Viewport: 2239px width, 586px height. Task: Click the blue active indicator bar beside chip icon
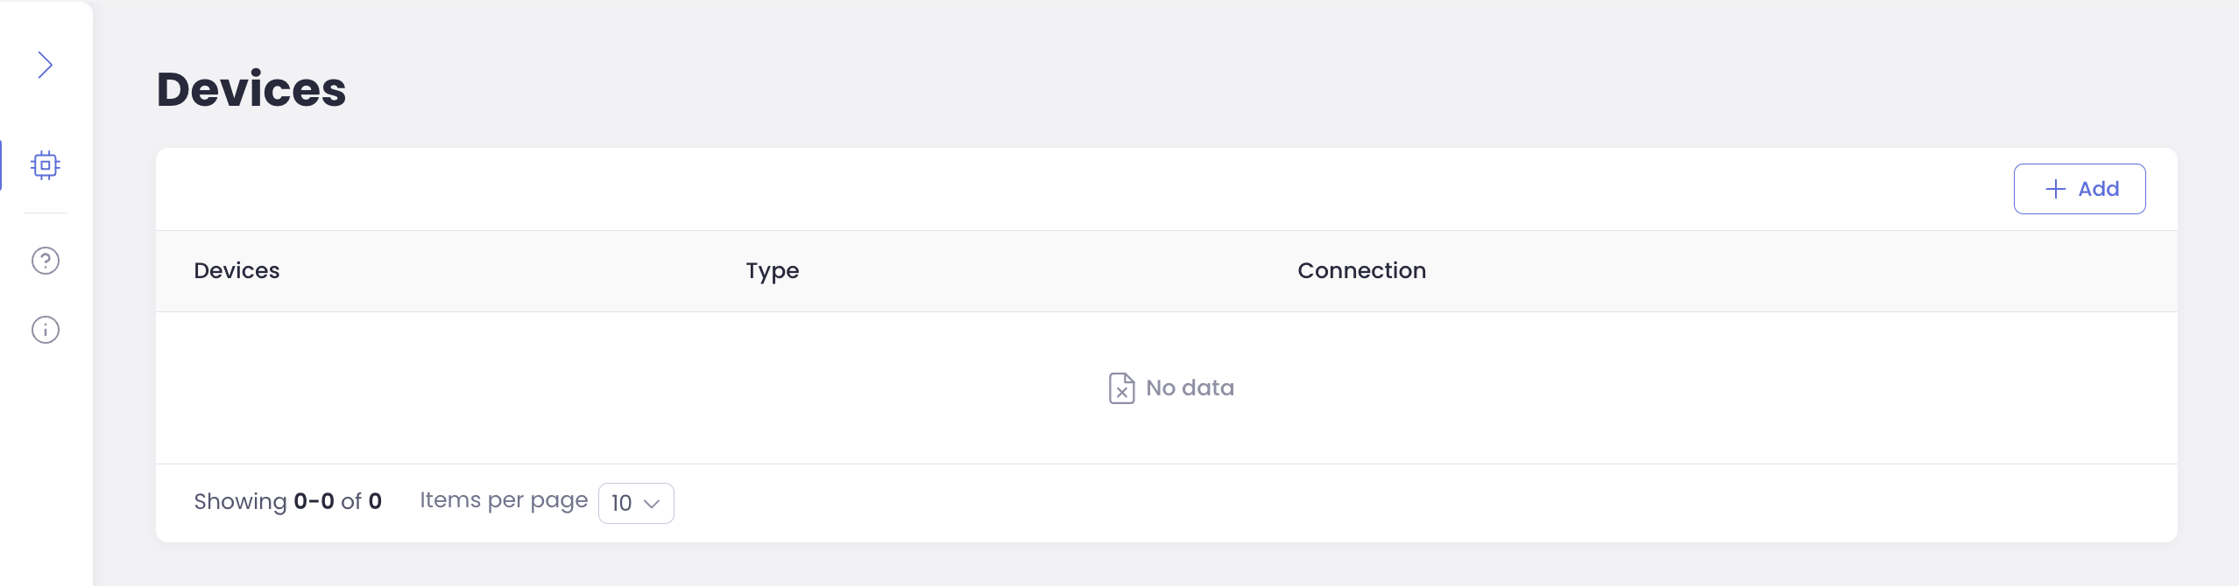2,164
